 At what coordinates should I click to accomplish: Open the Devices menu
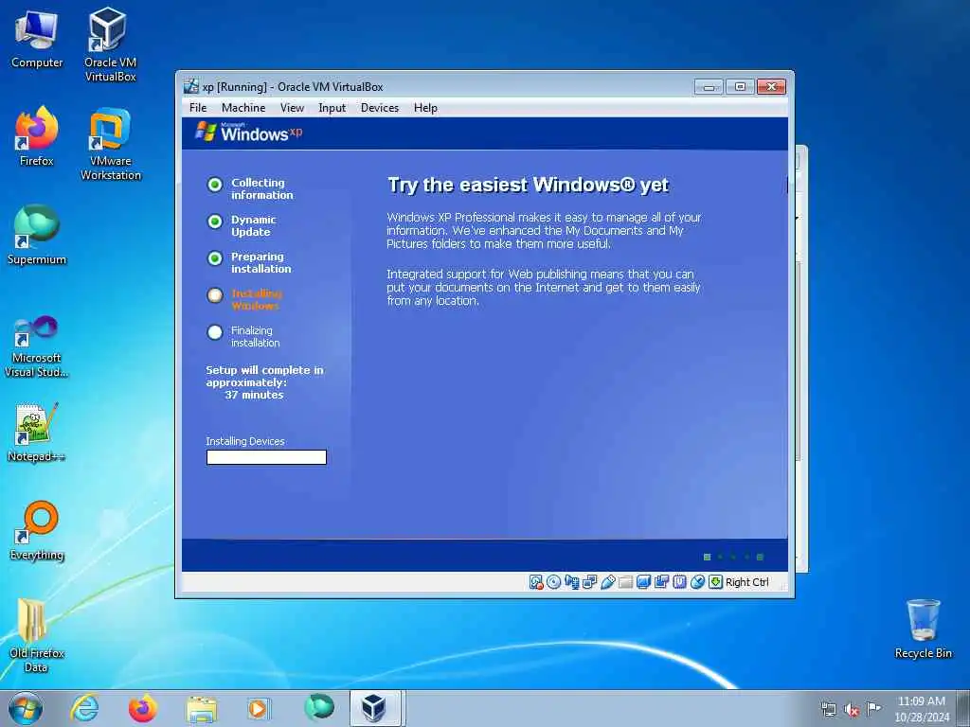coord(380,108)
